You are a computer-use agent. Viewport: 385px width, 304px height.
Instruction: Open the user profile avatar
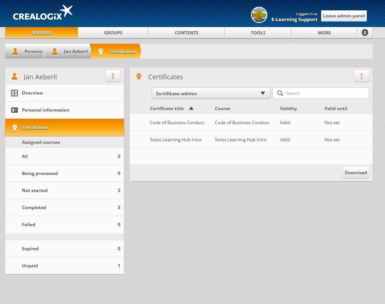coord(259,15)
